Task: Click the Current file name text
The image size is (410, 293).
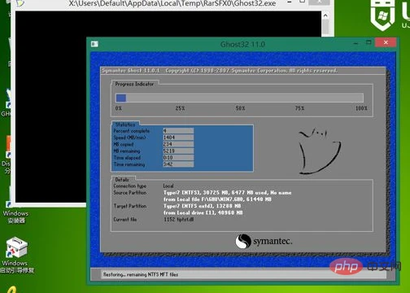Action: point(178,220)
